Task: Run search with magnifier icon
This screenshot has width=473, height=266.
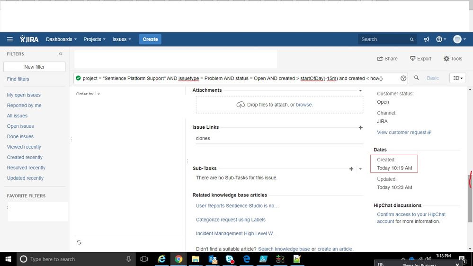Action: click(416, 78)
